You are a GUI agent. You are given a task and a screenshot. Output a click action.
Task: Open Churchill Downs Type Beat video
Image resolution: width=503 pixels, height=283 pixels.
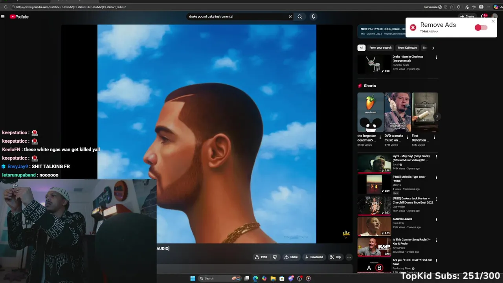click(374, 205)
